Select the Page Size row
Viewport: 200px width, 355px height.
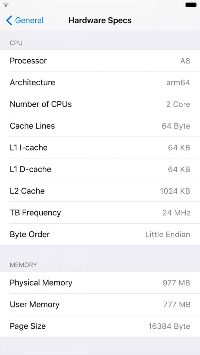click(100, 326)
